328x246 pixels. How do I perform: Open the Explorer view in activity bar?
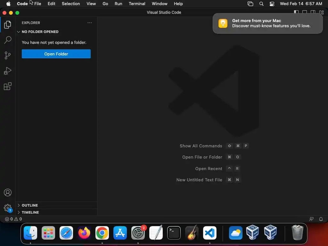click(x=8, y=25)
